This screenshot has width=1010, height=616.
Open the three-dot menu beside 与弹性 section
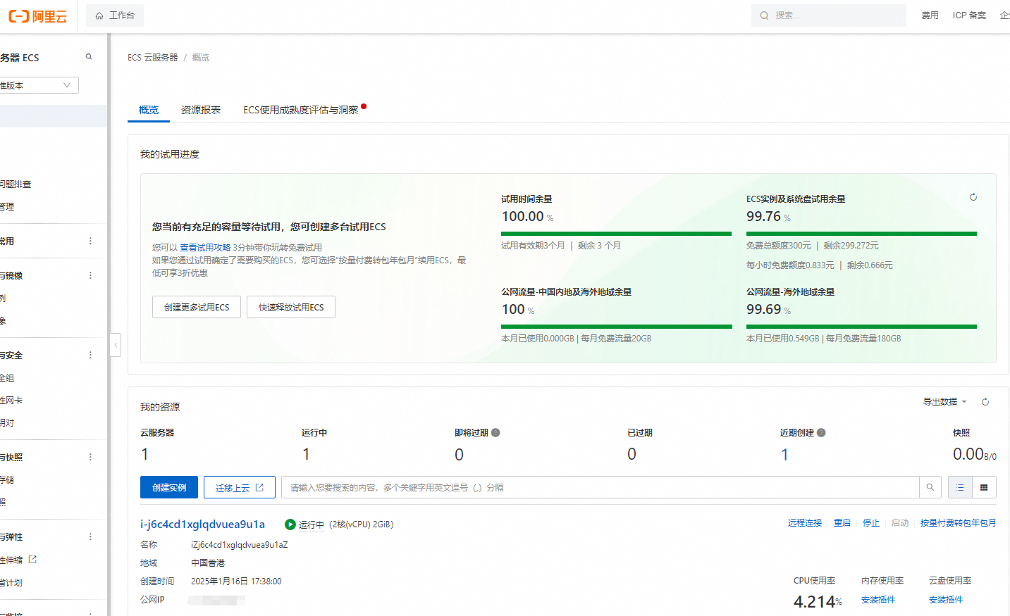click(x=90, y=537)
